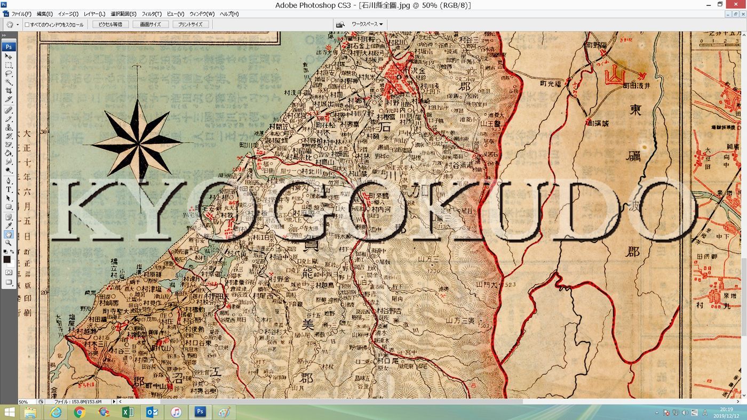Select the Hand tool in toolbox

point(9,234)
